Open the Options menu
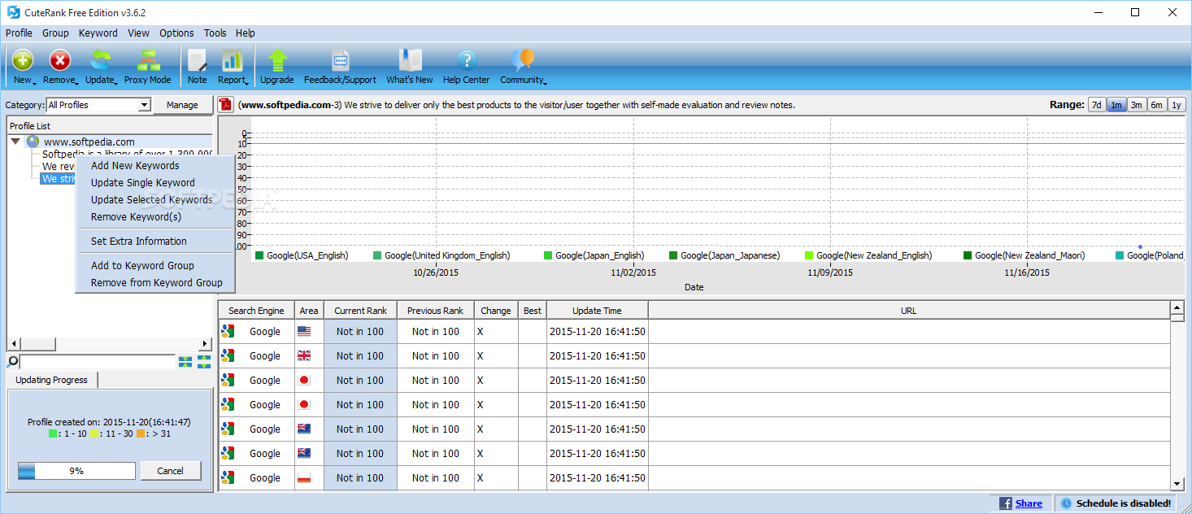Screen dimensions: 1192x514 pos(176,33)
